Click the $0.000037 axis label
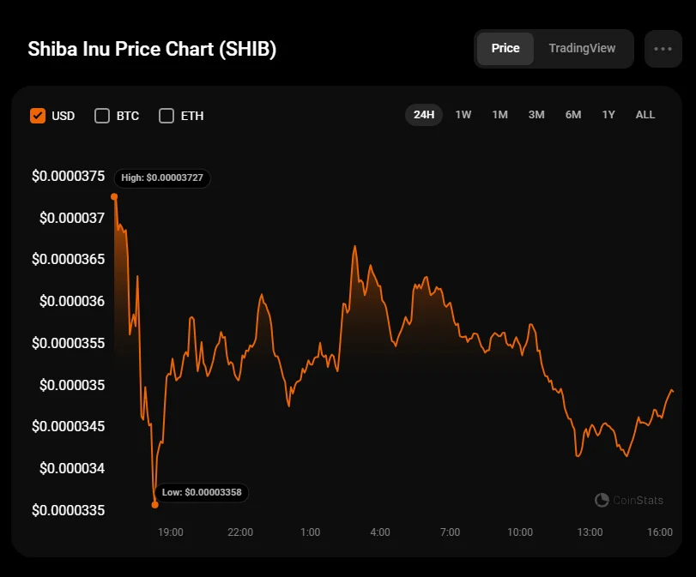Viewport: 696px width, 577px height. click(72, 218)
